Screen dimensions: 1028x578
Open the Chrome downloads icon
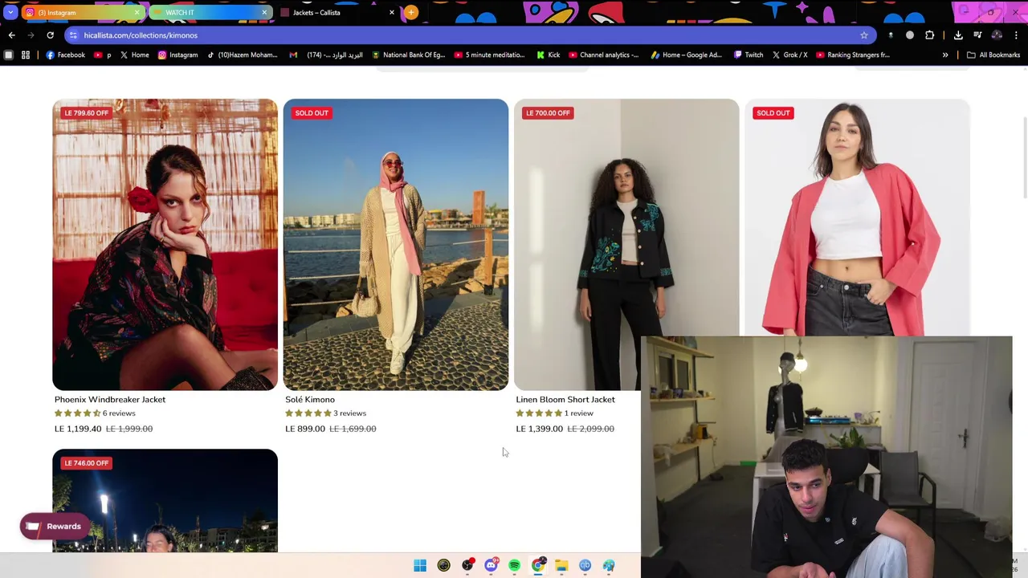958,35
